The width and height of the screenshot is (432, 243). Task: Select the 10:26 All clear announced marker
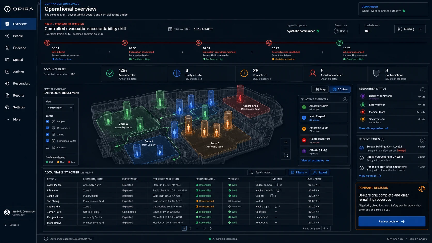(340, 43)
